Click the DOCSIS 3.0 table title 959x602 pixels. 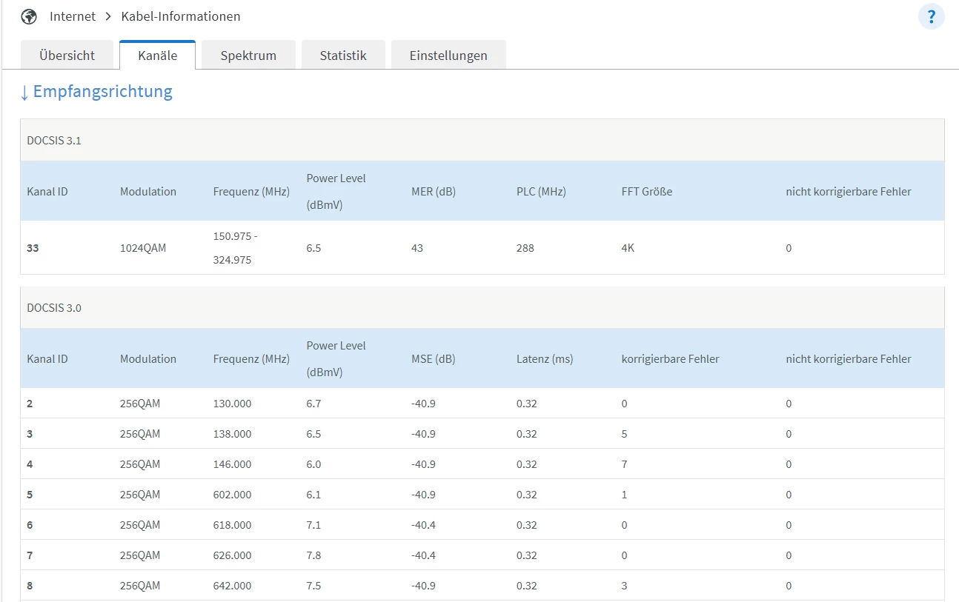click(54, 308)
